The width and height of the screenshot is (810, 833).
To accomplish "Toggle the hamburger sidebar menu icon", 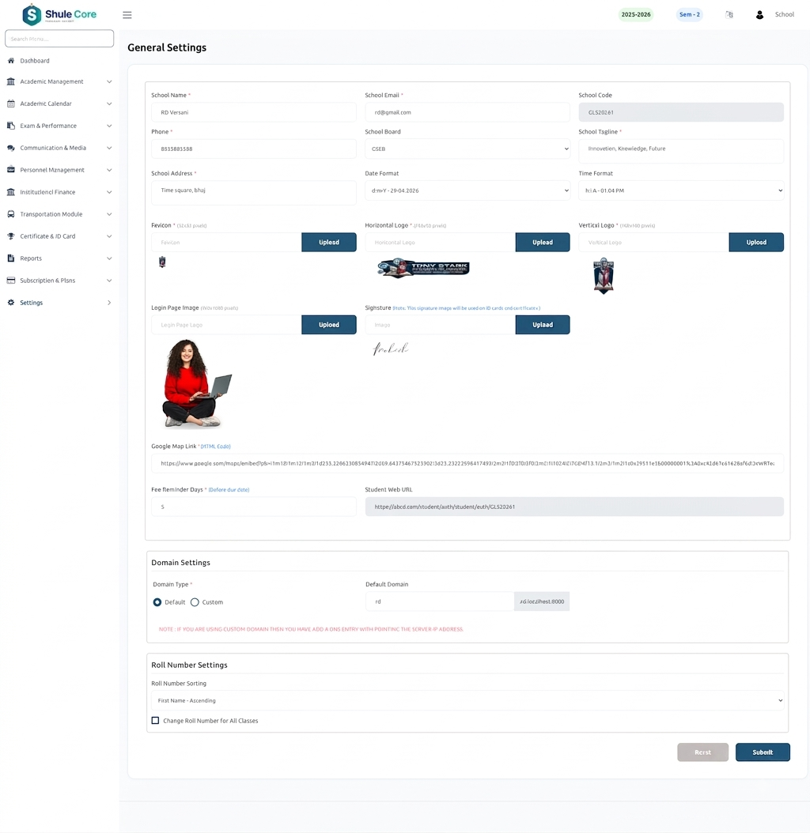I will (x=127, y=15).
